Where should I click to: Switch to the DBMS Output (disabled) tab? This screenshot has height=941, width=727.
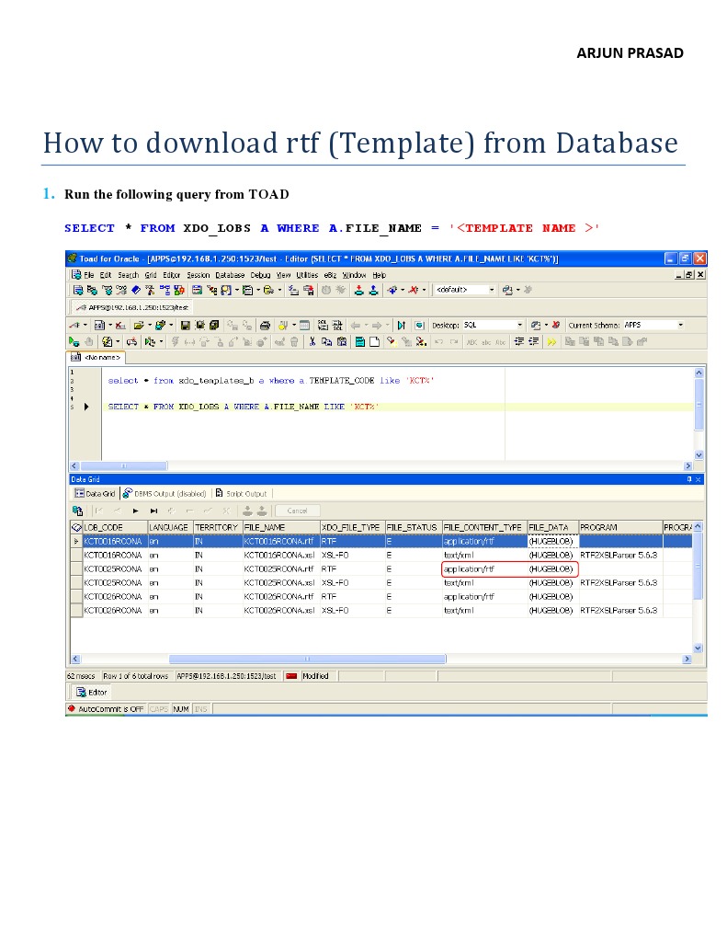pyautogui.click(x=165, y=493)
